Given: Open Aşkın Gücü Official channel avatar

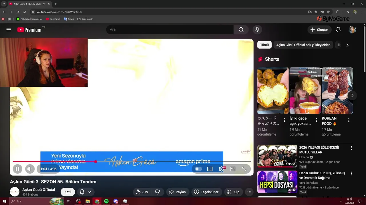Looking at the screenshot, I should pos(15,192).
